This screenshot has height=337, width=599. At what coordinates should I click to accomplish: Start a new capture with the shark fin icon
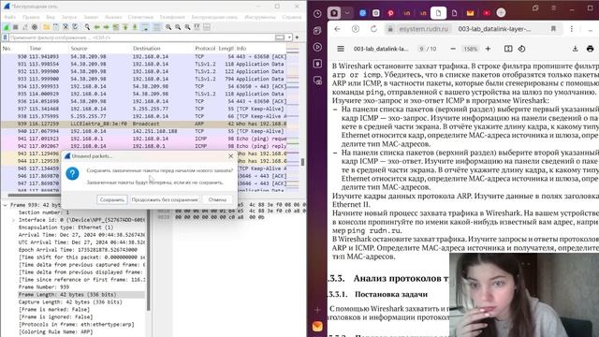[7, 27]
